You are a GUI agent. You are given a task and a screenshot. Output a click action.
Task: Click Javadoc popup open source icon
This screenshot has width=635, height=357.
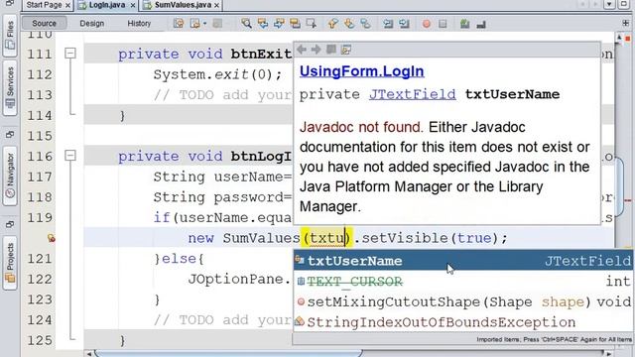[x=346, y=50]
